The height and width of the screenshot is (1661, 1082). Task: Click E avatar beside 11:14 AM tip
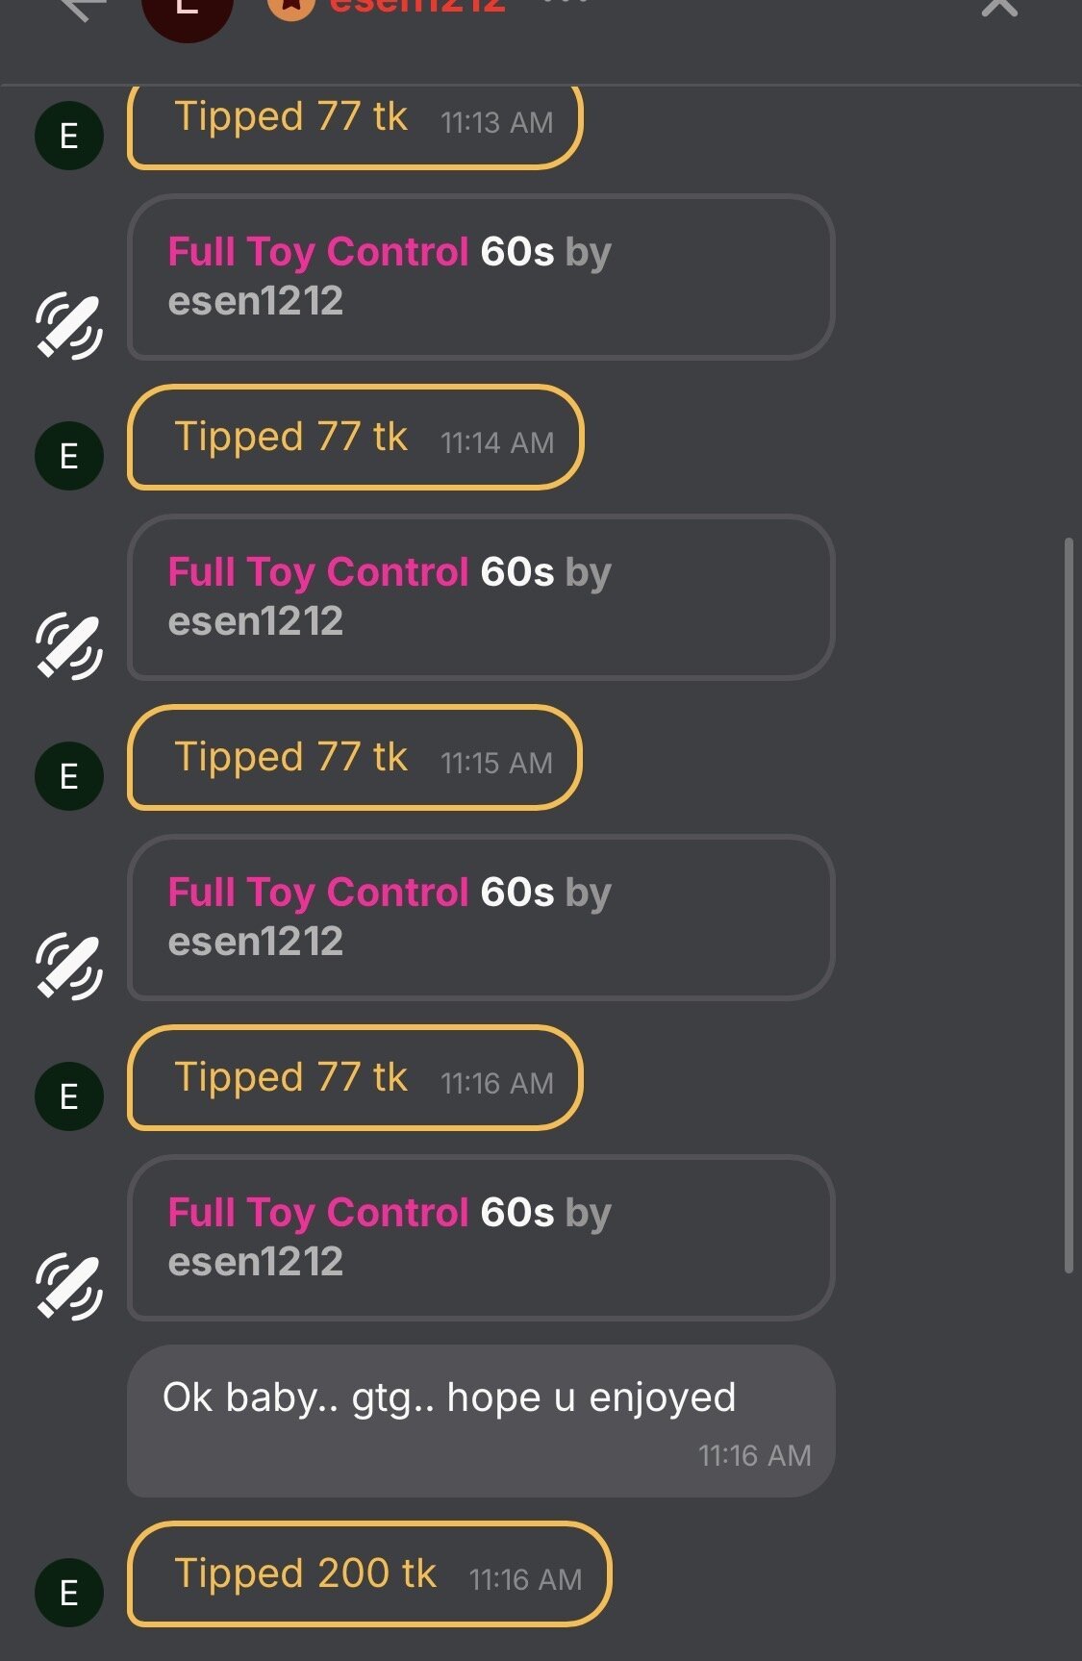point(69,456)
